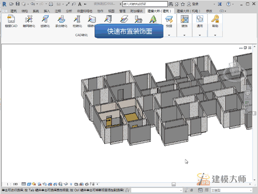The image size is (258, 194).
Task: Click the detail level icon in view bar
Action: [x=24, y=184]
